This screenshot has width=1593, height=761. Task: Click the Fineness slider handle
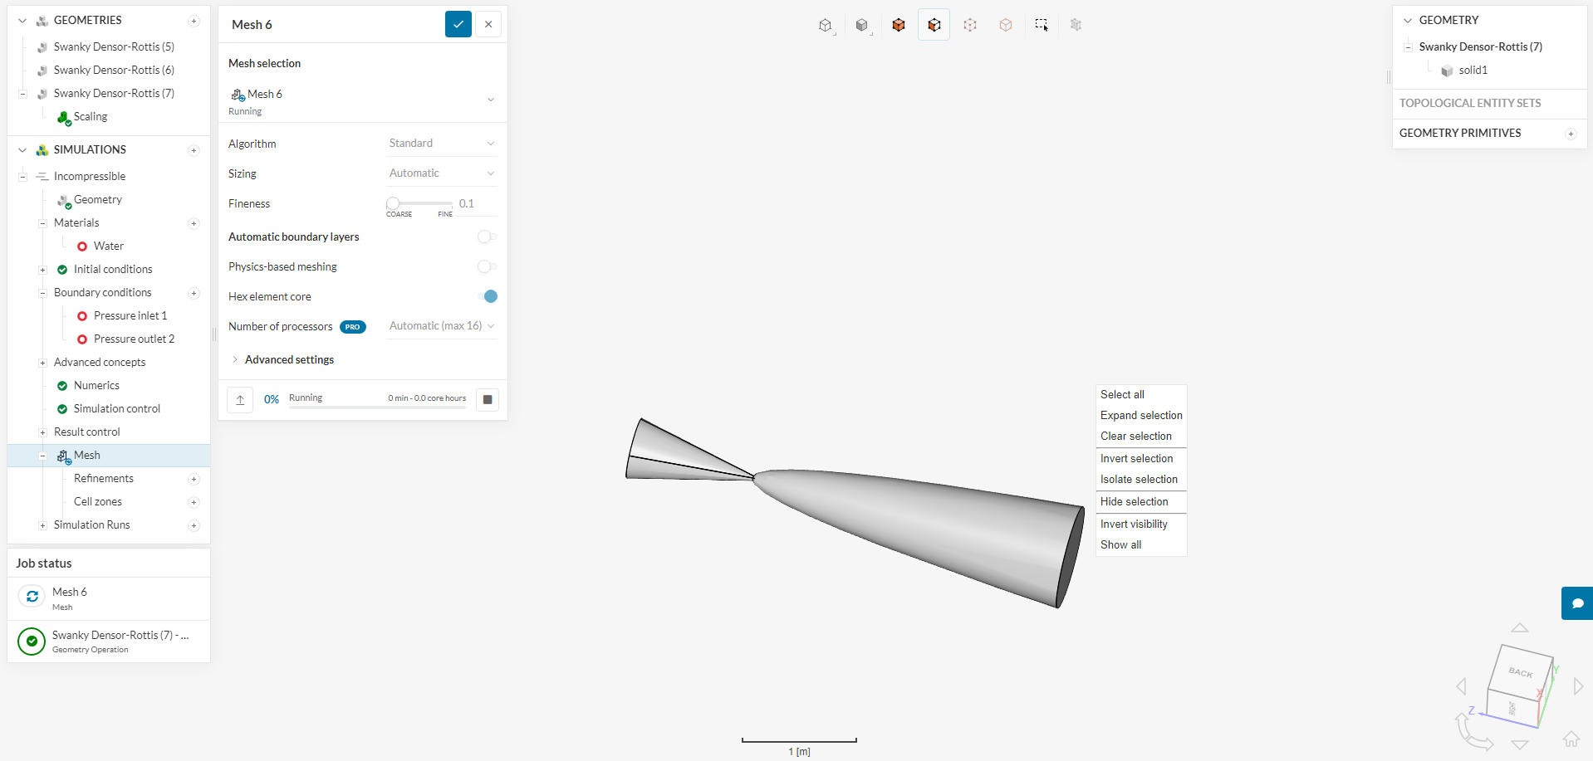click(393, 203)
